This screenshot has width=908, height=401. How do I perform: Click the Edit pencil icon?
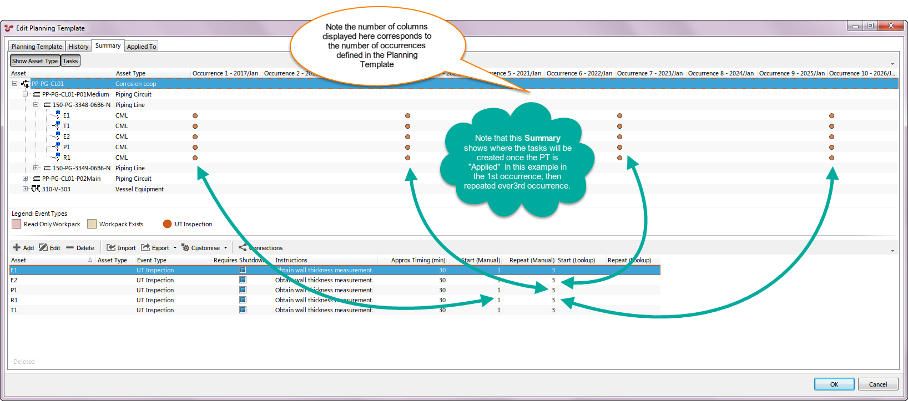tap(43, 248)
